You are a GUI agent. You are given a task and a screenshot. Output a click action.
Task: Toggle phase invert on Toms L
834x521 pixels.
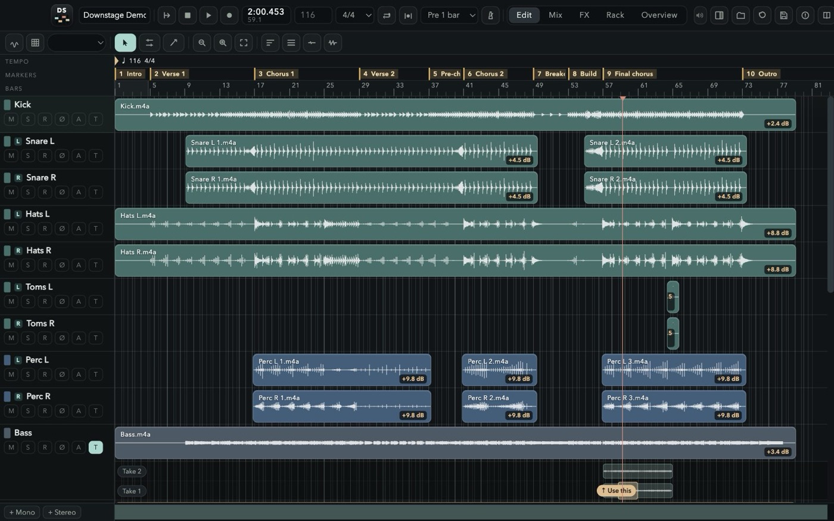61,301
